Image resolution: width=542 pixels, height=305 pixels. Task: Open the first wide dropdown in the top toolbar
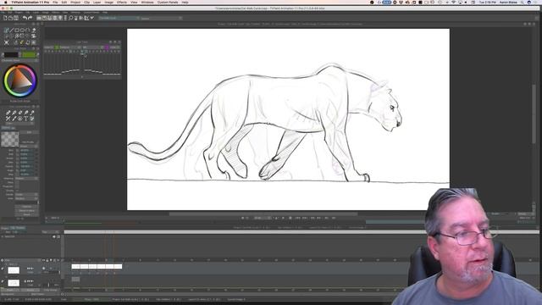click(x=119, y=18)
